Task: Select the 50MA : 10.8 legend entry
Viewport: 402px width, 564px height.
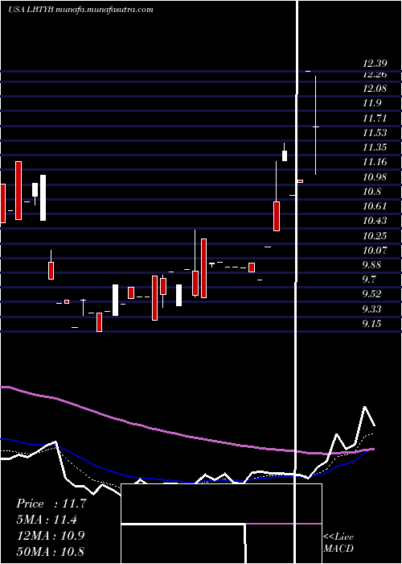Action: coord(51,551)
